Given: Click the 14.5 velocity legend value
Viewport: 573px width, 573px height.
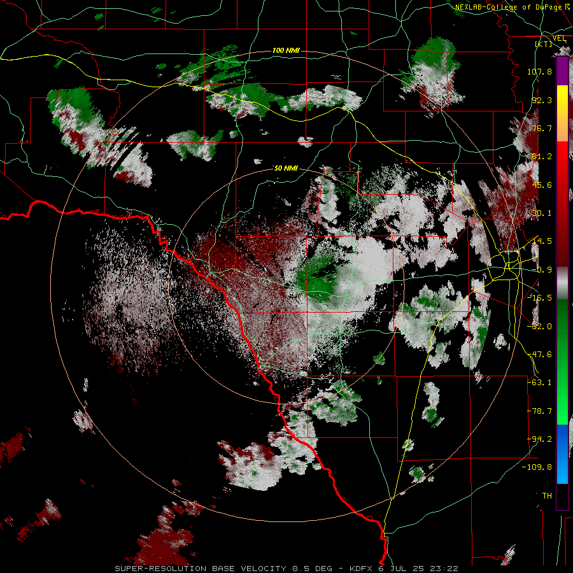Looking at the screenshot, I should pos(542,241).
